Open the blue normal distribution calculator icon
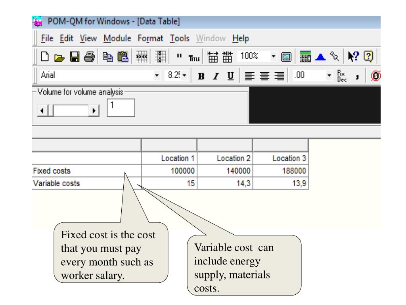 point(320,57)
